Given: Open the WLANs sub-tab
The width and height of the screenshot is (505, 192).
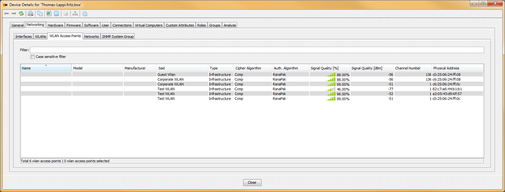Looking at the screenshot, I should [40, 36].
